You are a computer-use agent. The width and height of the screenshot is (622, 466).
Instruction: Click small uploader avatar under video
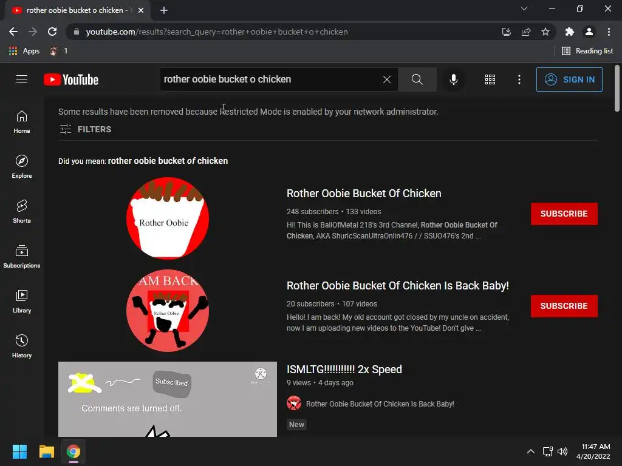pyautogui.click(x=294, y=403)
